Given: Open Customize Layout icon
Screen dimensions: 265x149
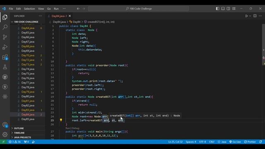Looking at the screenshot, I should [x=234, y=9].
